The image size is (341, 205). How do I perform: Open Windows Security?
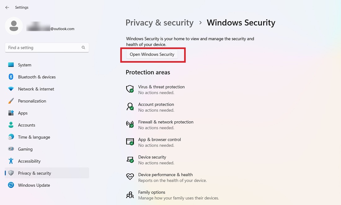[x=152, y=54]
